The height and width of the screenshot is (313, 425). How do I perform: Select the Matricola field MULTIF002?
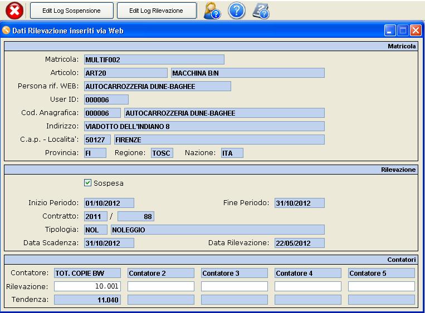(154, 59)
